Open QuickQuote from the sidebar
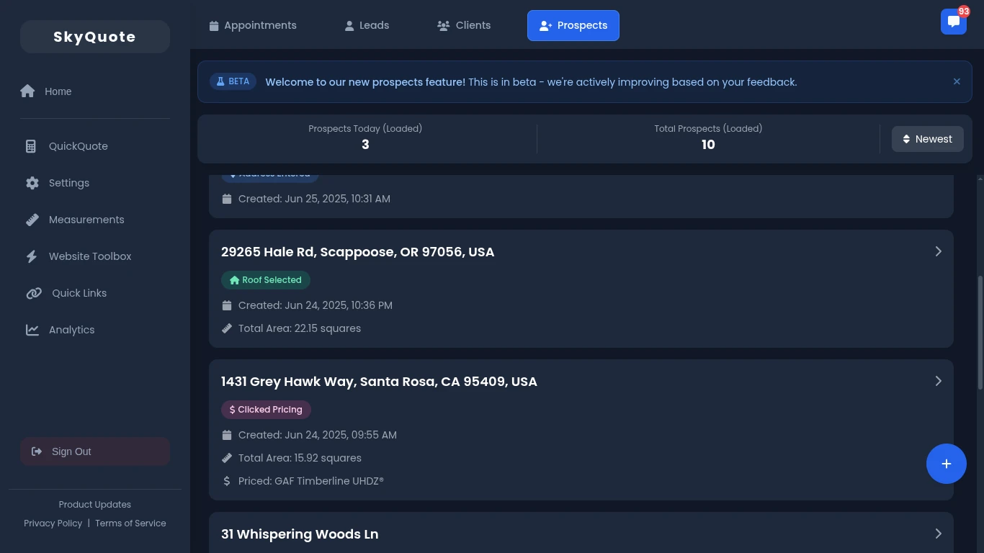The width and height of the screenshot is (984, 553). pos(95,146)
